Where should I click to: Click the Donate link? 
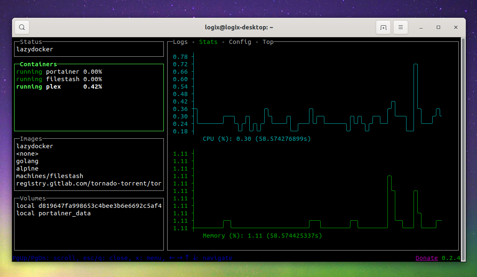426,258
